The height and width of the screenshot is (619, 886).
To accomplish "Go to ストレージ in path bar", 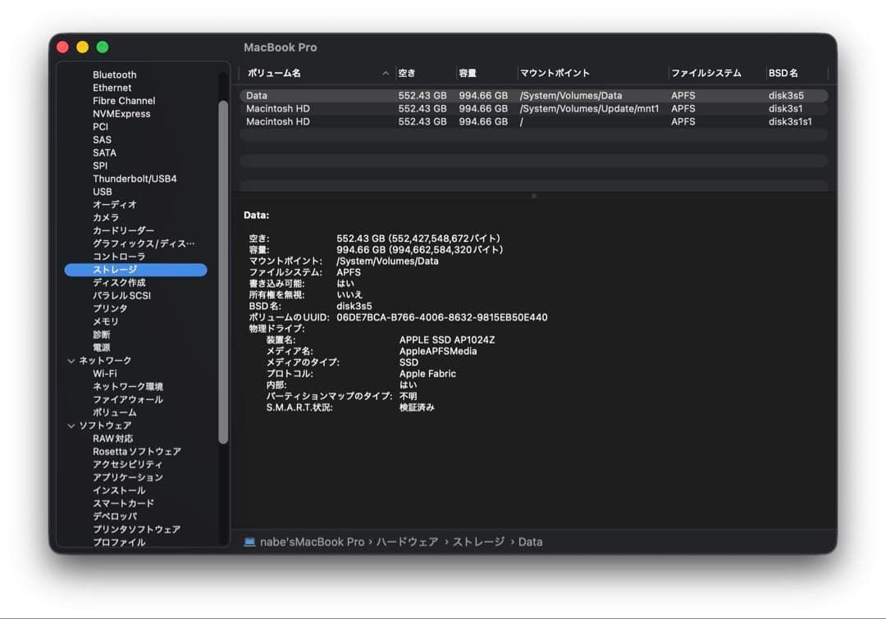I will pos(478,542).
